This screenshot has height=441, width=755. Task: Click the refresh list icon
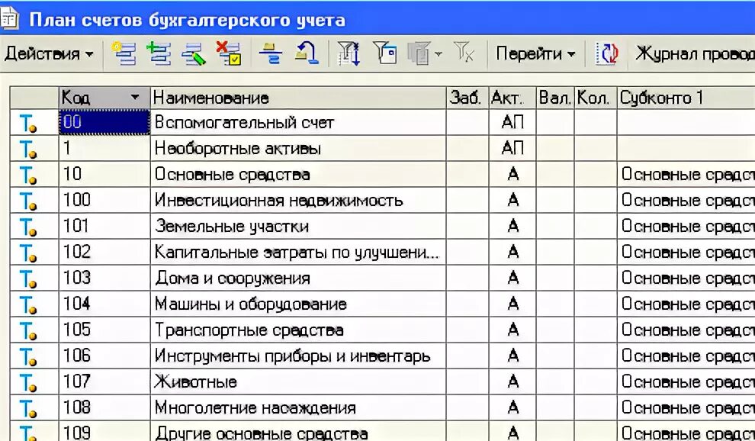click(x=606, y=53)
